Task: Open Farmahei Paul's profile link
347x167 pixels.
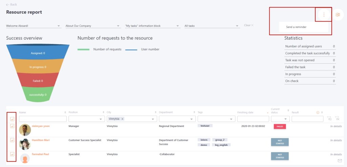Action: coord(40,154)
